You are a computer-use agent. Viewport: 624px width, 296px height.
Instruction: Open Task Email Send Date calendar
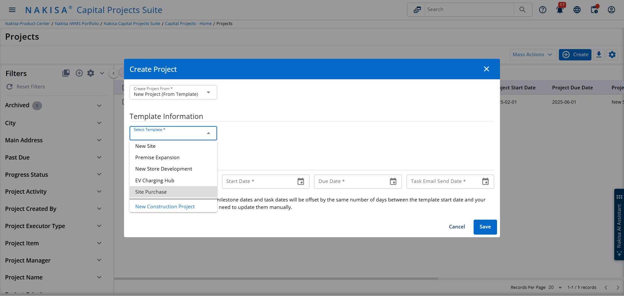[485, 182]
